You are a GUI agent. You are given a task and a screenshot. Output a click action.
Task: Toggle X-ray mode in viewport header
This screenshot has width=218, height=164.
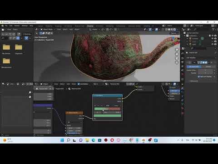(163, 30)
